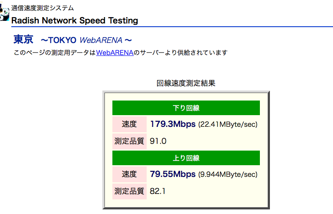The width and height of the screenshot is (333, 214).
Task: Select the 91.0 download quality value
Action: click(x=158, y=141)
